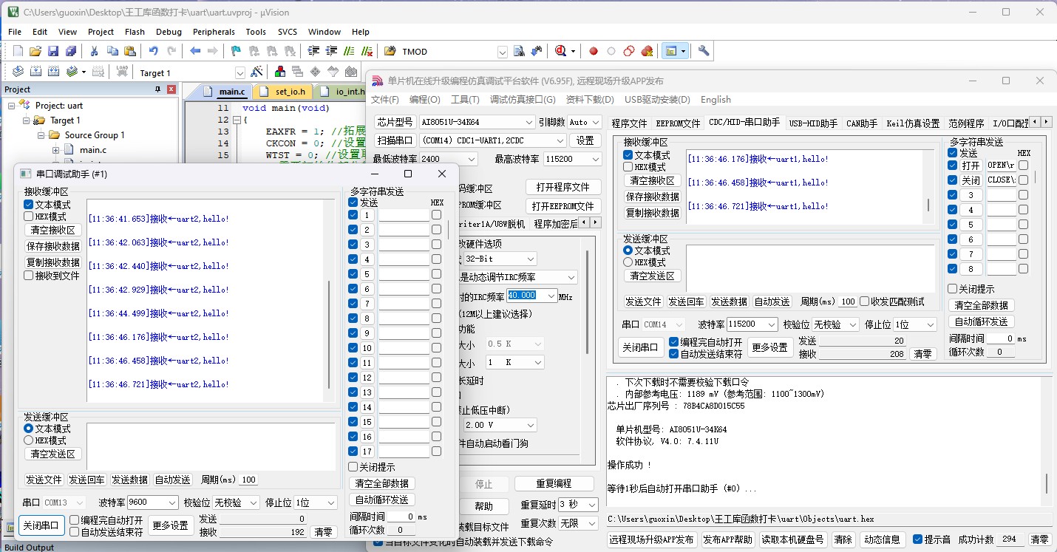Open the Flash menu in µVision

point(135,32)
